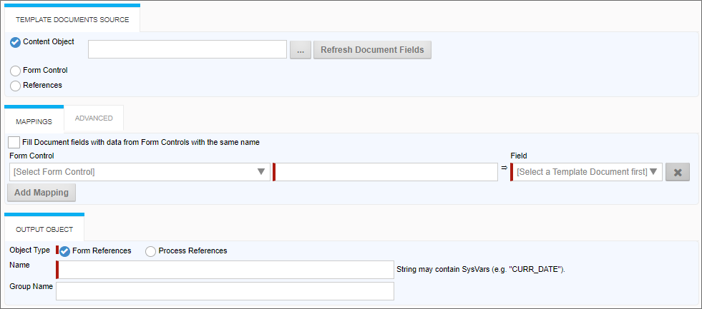Expand the Field template document dropdown
This screenshot has width=702, height=309.
pyautogui.click(x=587, y=172)
